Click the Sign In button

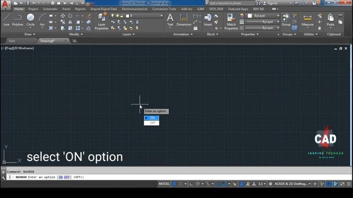270,3
